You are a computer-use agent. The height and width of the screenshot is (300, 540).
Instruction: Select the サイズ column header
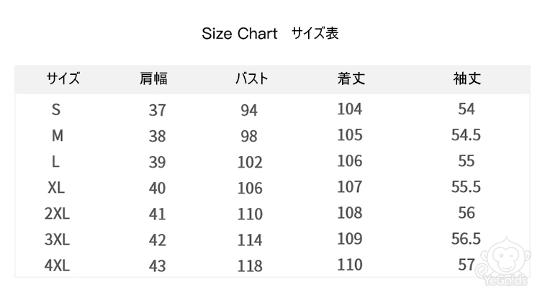click(63, 78)
